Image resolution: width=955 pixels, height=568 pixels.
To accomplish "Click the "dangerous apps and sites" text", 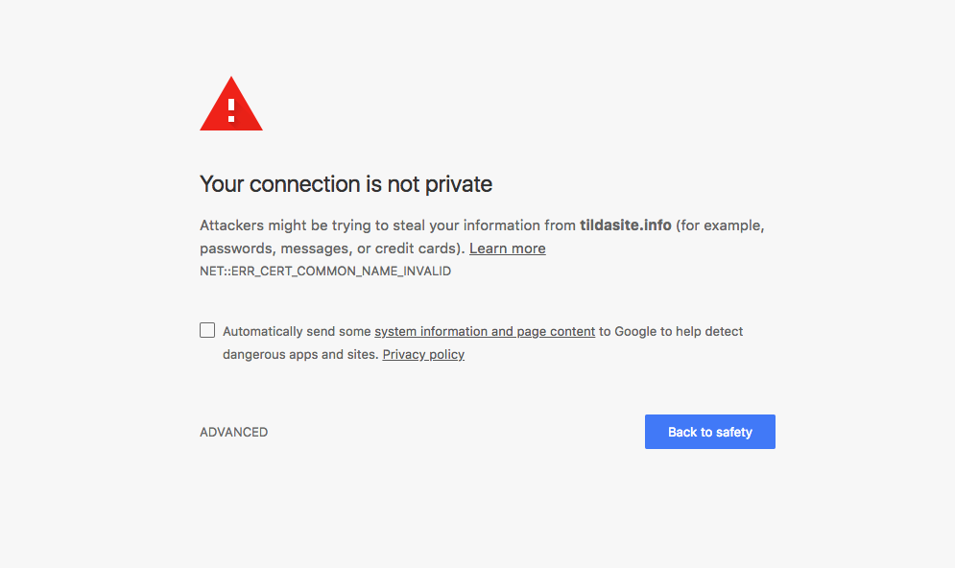I will pos(300,354).
